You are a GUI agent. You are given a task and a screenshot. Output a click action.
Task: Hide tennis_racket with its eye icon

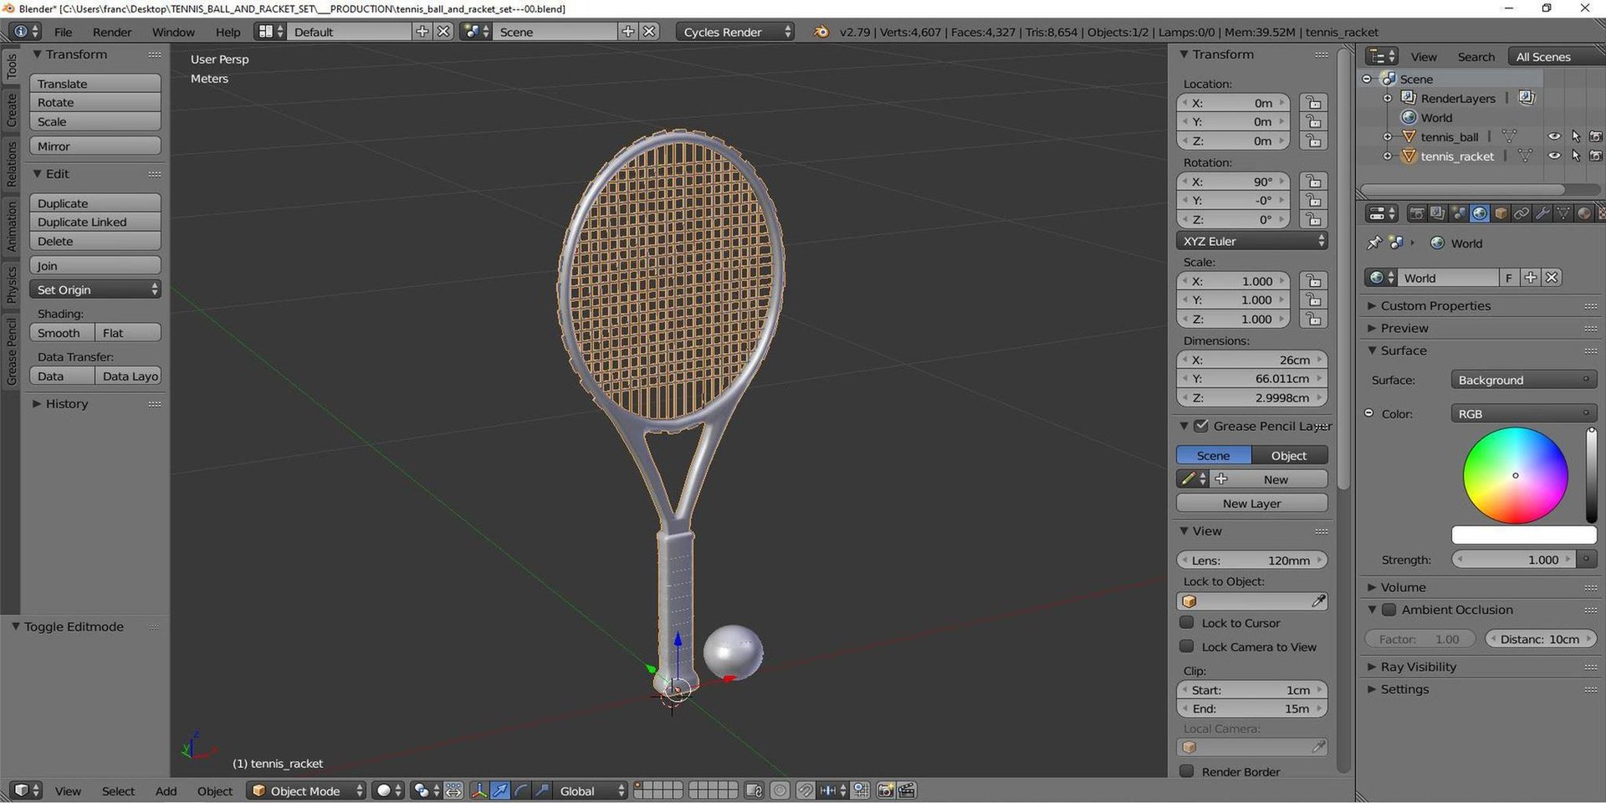pos(1554,156)
